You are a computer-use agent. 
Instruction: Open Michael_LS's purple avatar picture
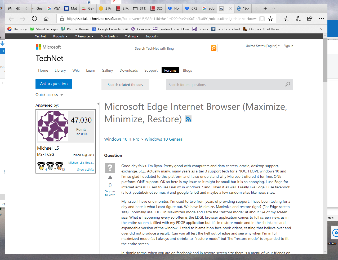(x=53, y=126)
